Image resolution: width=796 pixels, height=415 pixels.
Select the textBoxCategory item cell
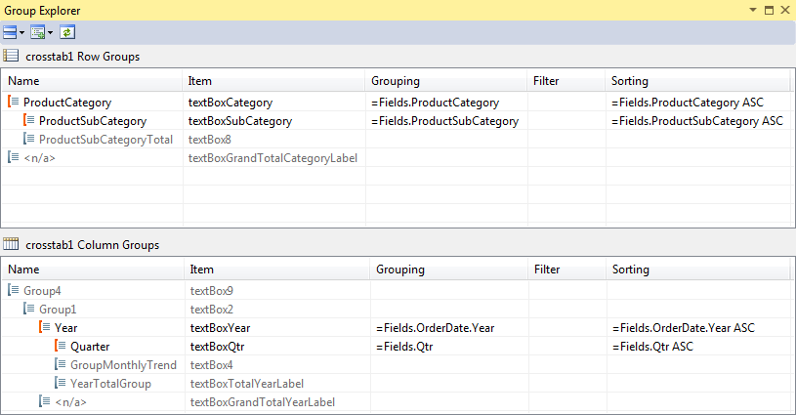point(273,103)
